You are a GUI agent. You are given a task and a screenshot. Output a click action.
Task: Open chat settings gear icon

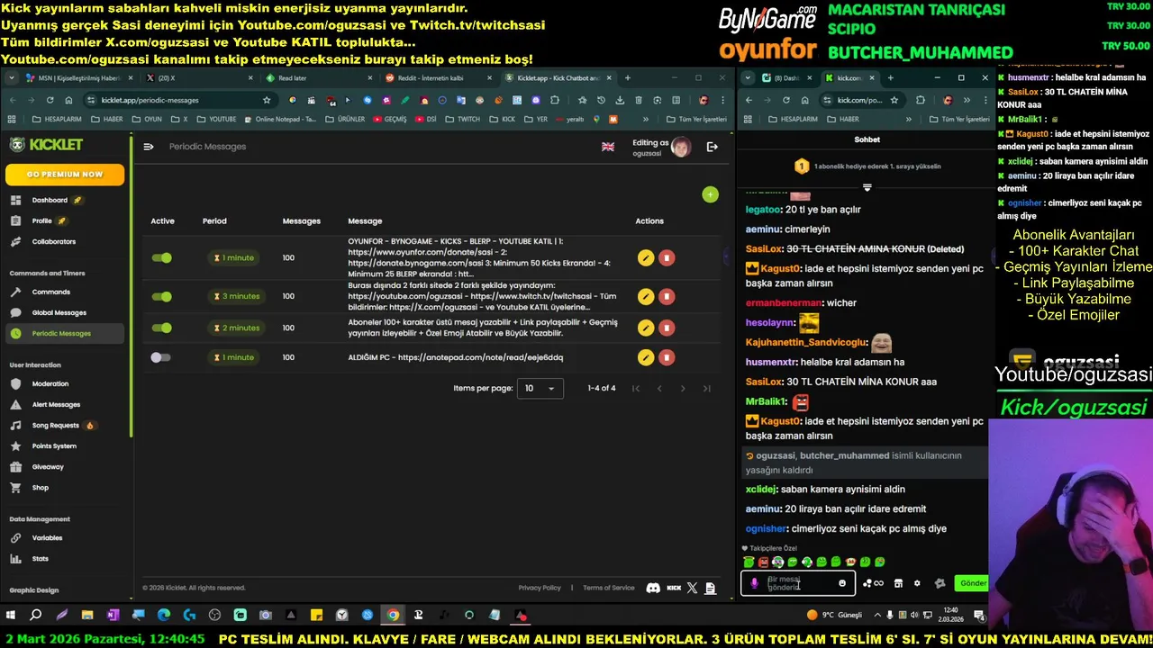pyautogui.click(x=917, y=583)
